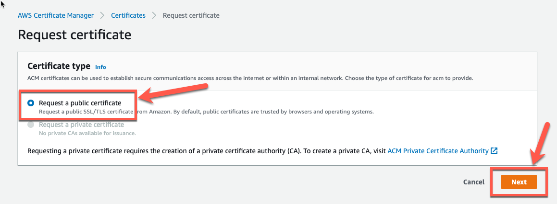Click the chevron after AWS Certificate Manager breadcrumb
The width and height of the screenshot is (557, 204).
[x=102, y=16]
